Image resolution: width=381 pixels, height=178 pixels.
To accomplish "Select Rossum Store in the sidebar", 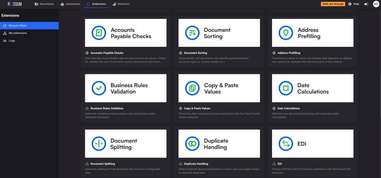I will click(29, 26).
